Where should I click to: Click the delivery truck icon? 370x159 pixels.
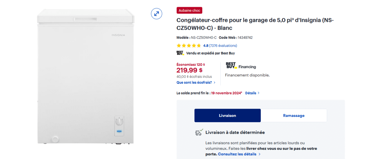click(x=199, y=132)
